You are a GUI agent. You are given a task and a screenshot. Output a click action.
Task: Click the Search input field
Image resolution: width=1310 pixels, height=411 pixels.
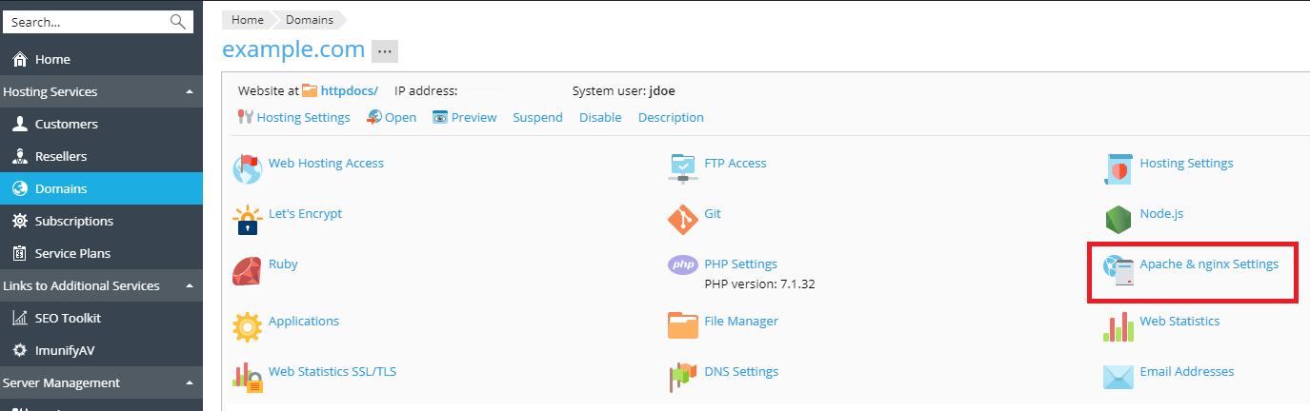coord(86,22)
